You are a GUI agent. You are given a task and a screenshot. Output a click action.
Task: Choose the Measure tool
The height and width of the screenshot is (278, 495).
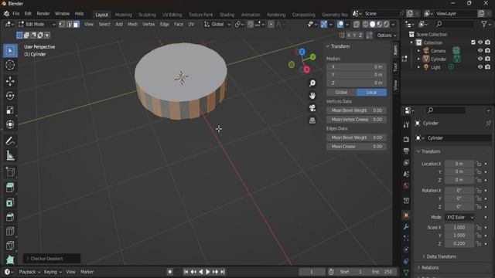click(10, 155)
